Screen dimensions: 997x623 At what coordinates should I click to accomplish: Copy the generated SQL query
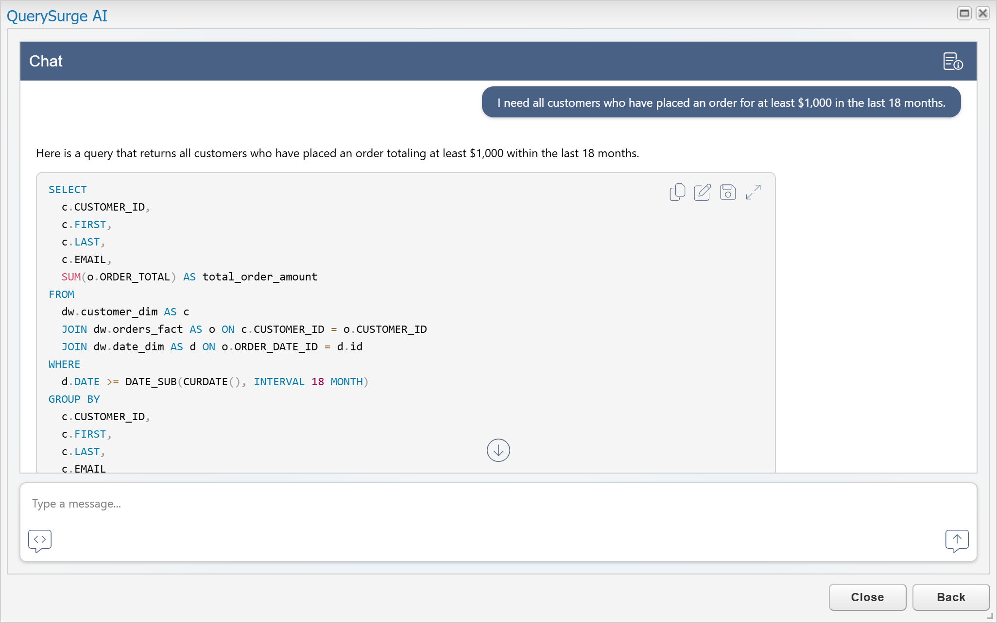[677, 192]
